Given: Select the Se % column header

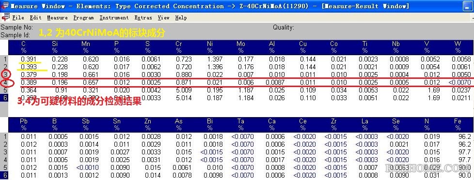Looking at the screenshot, I should click(x=395, y=124).
